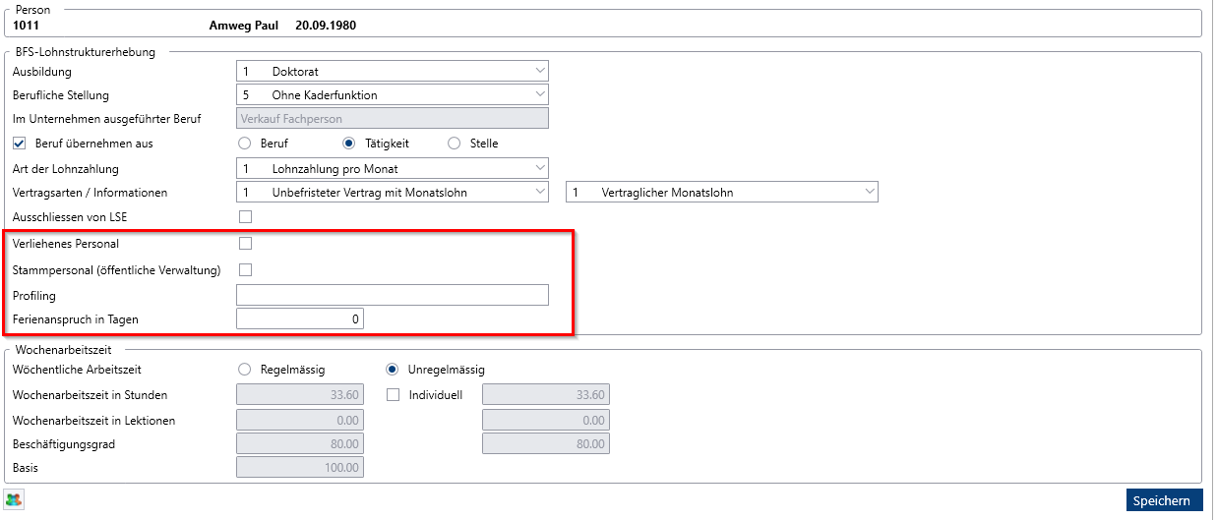1217x520 pixels.
Task: Choose the Unregelmässig radio option
Action: click(x=393, y=370)
